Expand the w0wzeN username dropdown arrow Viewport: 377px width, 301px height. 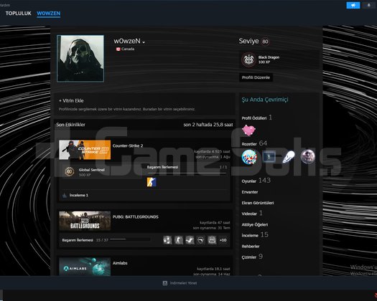pyautogui.click(x=144, y=42)
